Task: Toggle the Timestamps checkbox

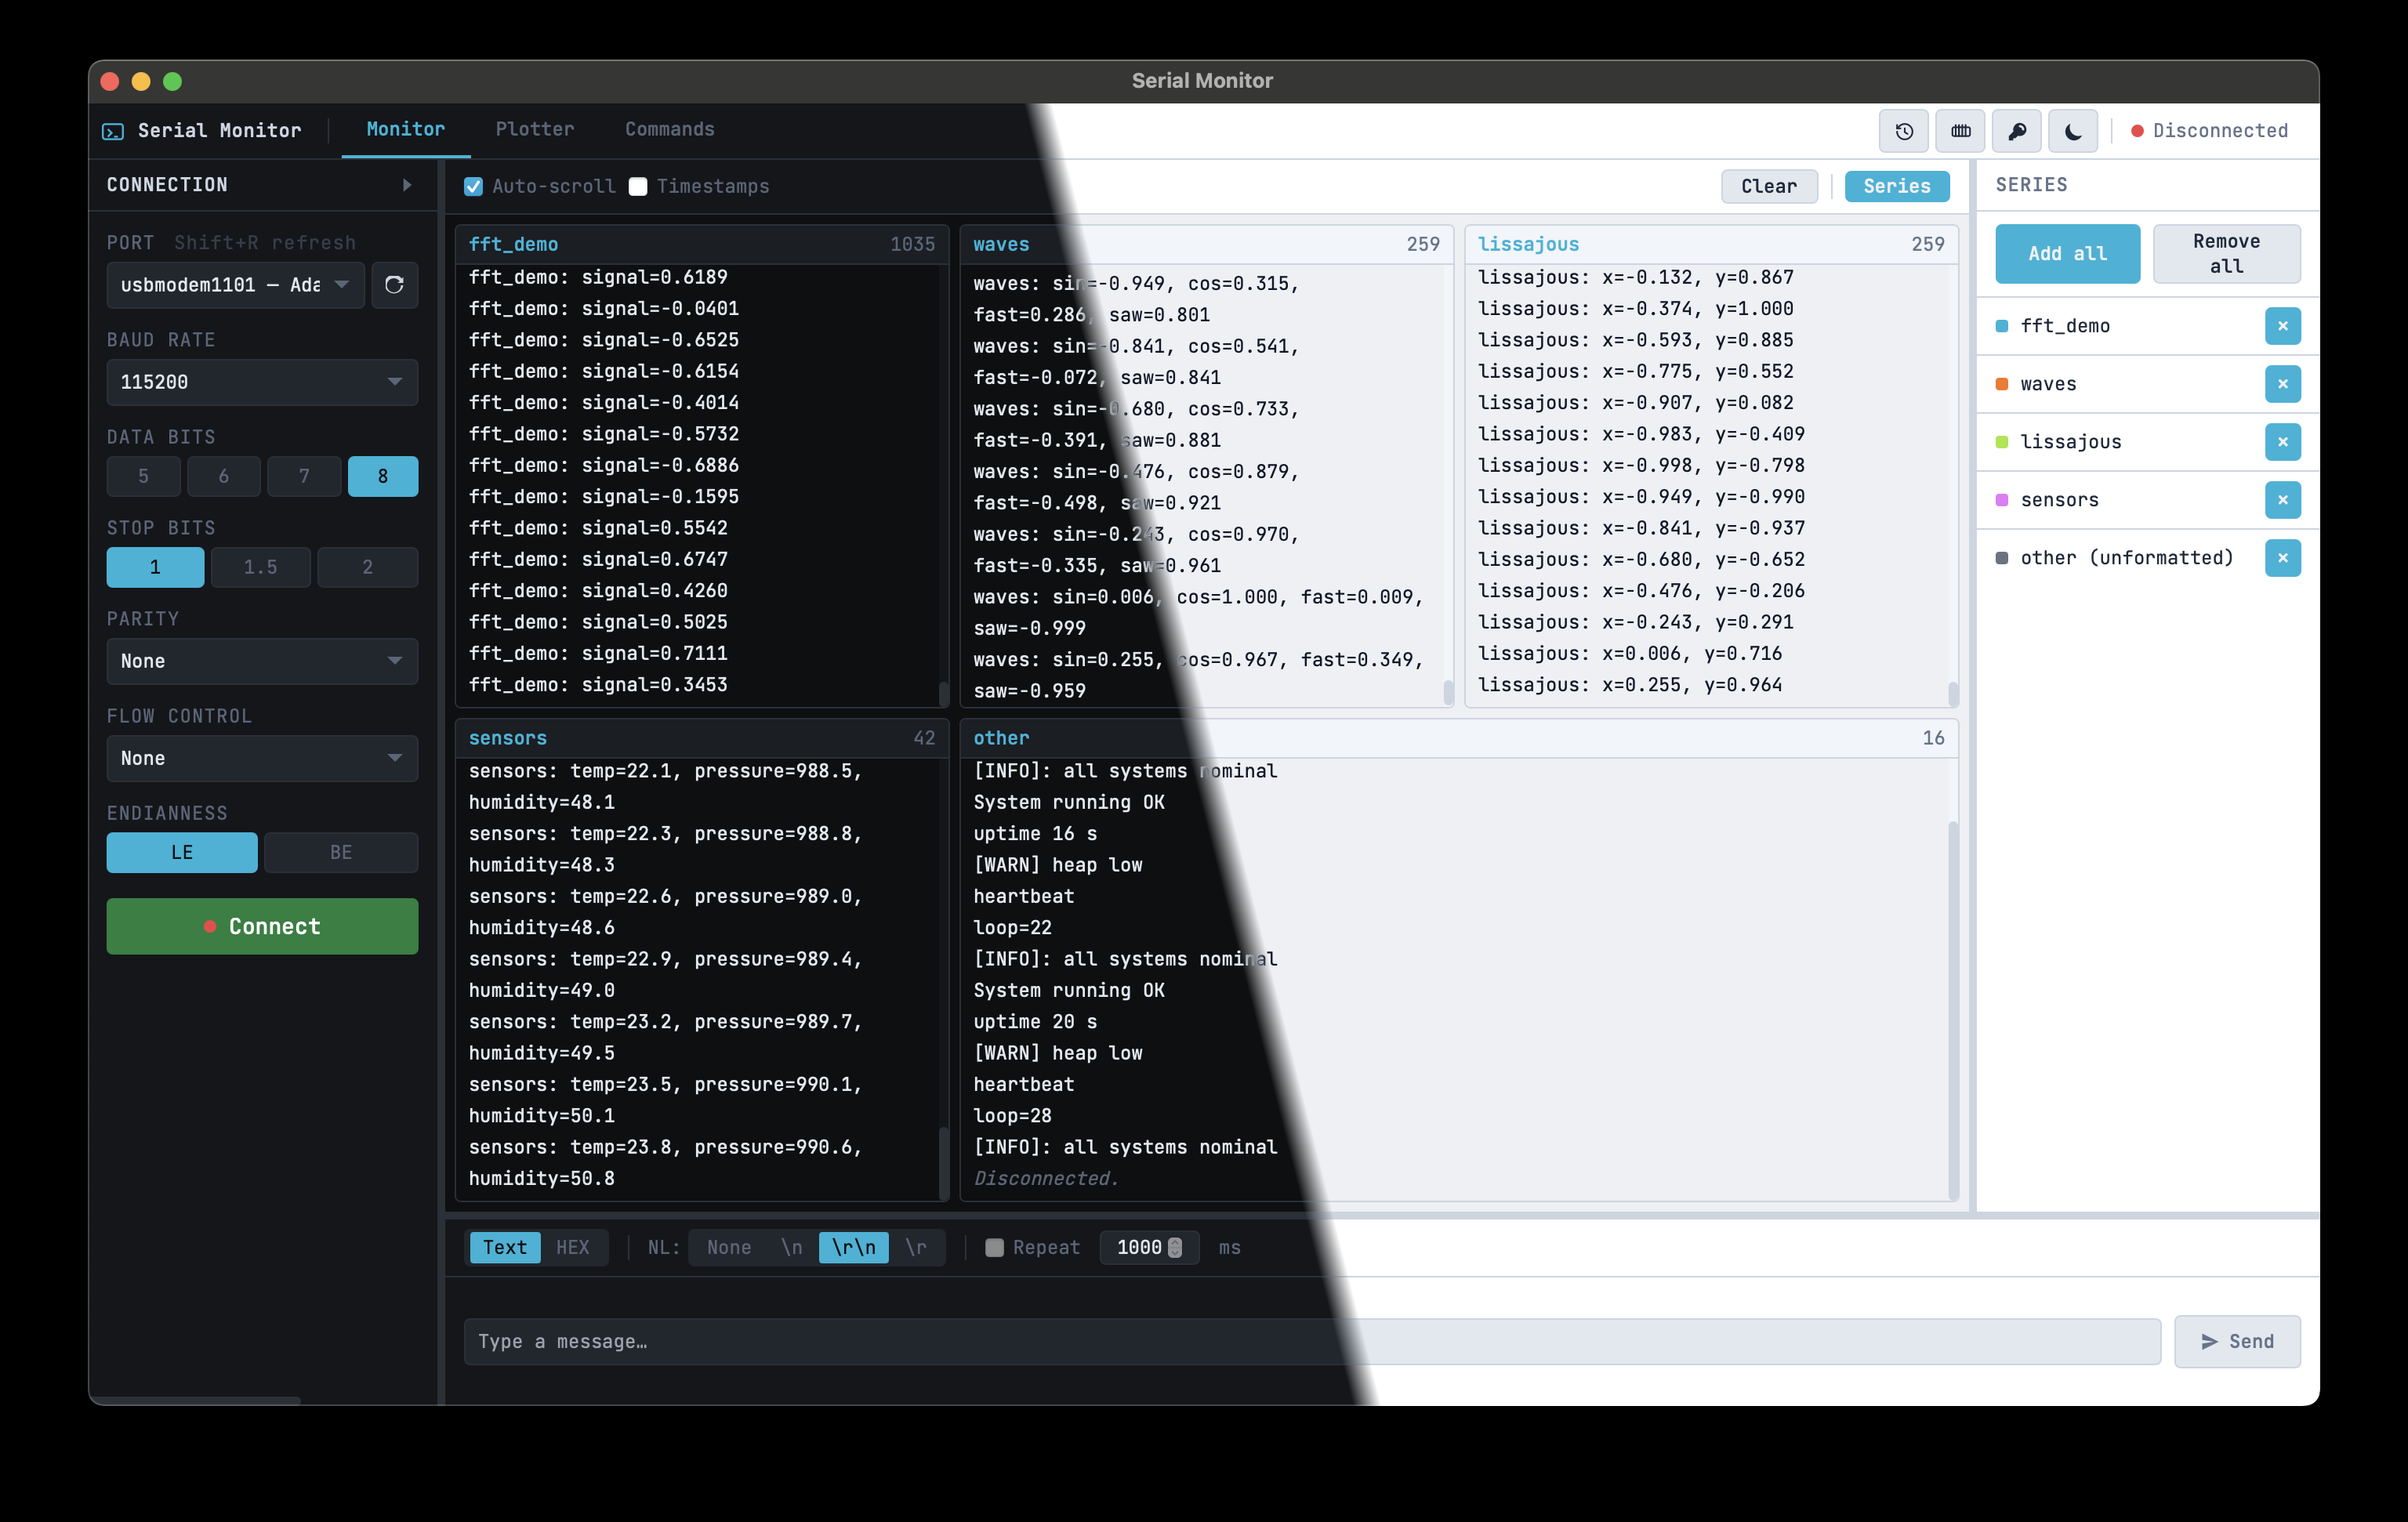Action: coord(638,187)
